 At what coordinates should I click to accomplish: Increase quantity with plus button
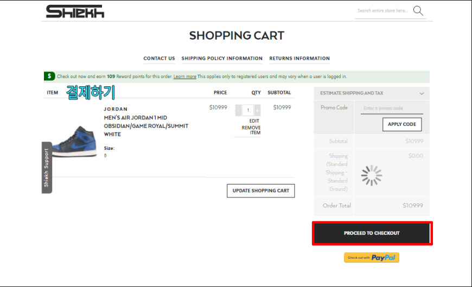[257, 111]
